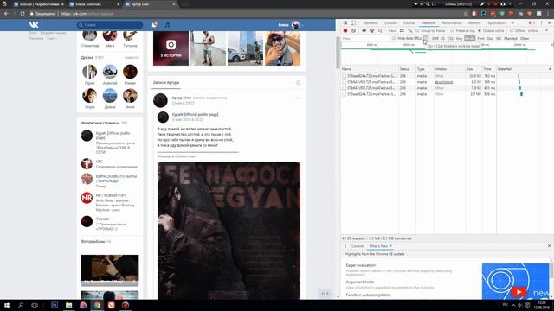Filter requests by Manifest type
Image resolution: width=554 pixels, height=311 pixels.
(x=511, y=38)
